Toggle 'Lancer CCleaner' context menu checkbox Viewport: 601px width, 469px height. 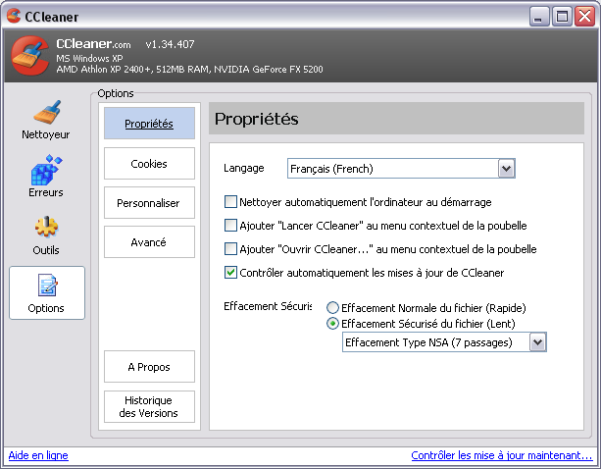tap(231, 226)
